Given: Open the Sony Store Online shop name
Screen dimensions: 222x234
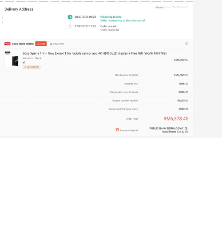Looking at the screenshot, I should point(23,44).
